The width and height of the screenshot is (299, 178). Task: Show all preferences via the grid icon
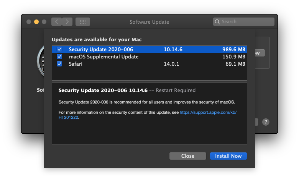pos(82,22)
